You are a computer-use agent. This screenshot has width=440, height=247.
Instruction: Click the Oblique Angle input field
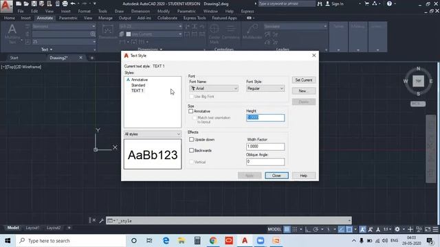(265, 162)
